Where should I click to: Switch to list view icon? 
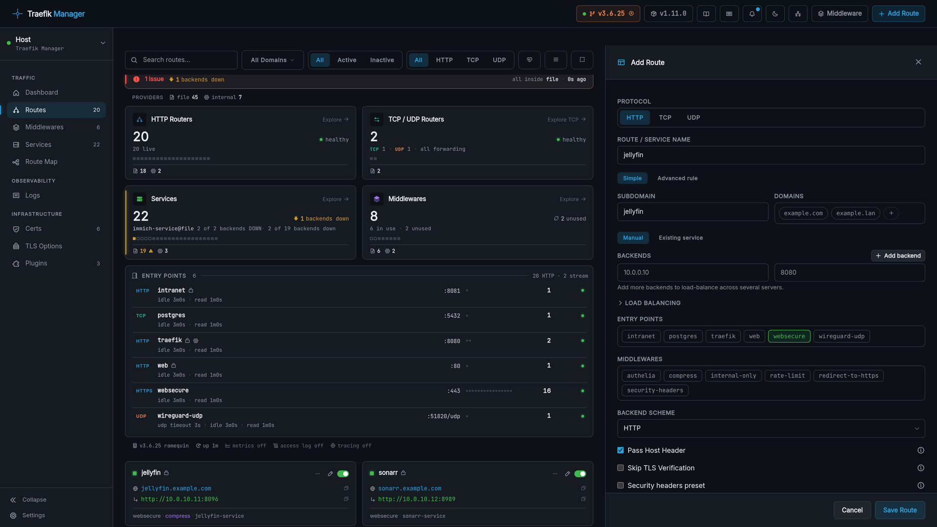click(x=555, y=60)
